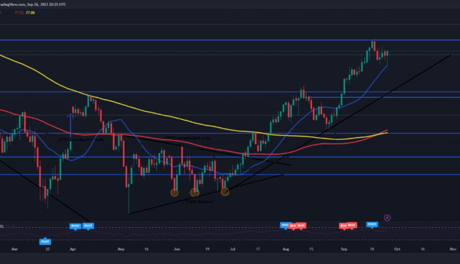Click the last BEAR marker in early September
The image size is (460, 264).
click(x=351, y=226)
